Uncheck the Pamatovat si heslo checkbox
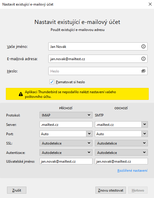Screen dimensions: 154x198 [x=52, y=82]
